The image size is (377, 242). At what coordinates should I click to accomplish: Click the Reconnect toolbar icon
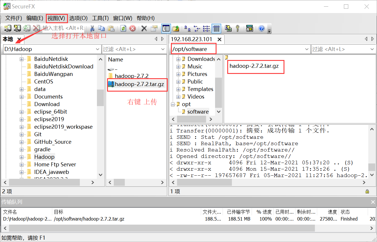(x=27, y=28)
